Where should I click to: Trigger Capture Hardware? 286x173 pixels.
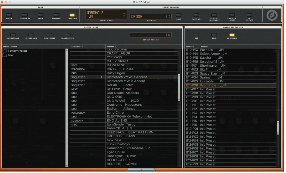213,15
